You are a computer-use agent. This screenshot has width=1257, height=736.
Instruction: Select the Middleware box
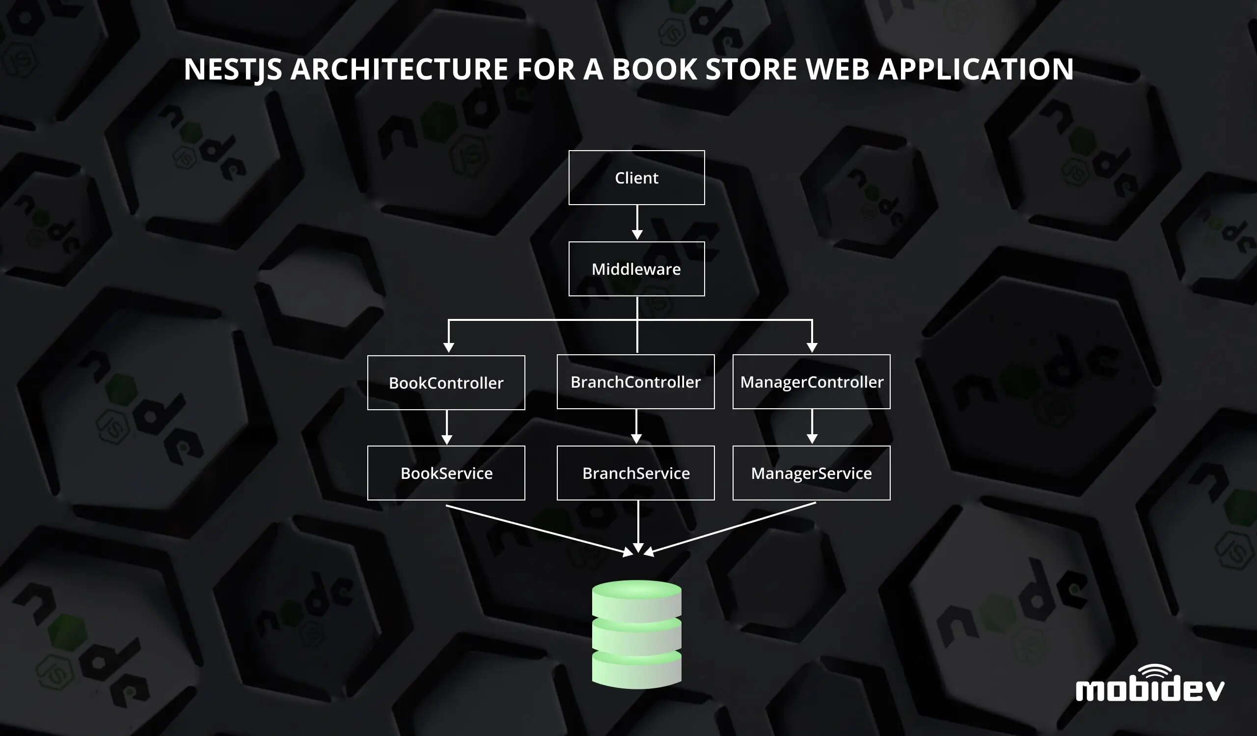[x=636, y=269]
